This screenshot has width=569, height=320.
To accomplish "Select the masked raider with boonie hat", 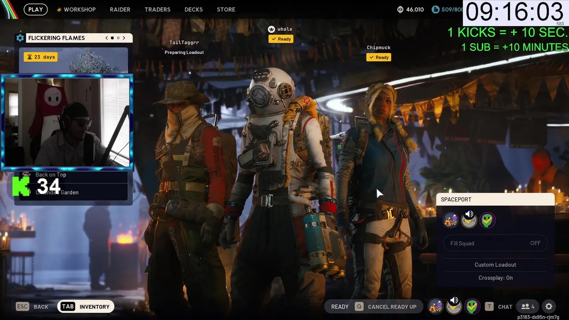I will (189, 191).
